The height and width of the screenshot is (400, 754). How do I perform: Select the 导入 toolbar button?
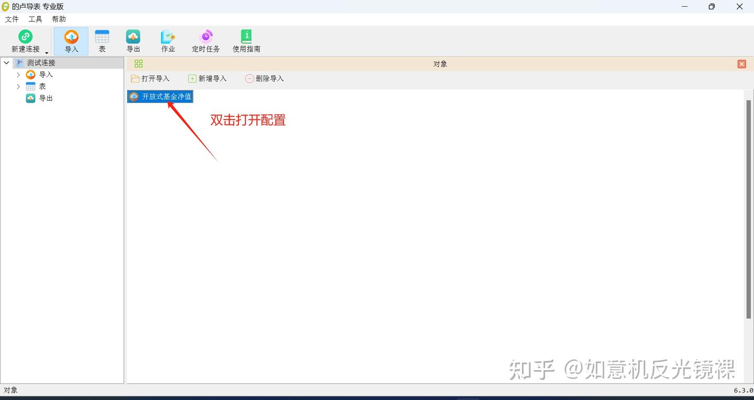pos(71,41)
